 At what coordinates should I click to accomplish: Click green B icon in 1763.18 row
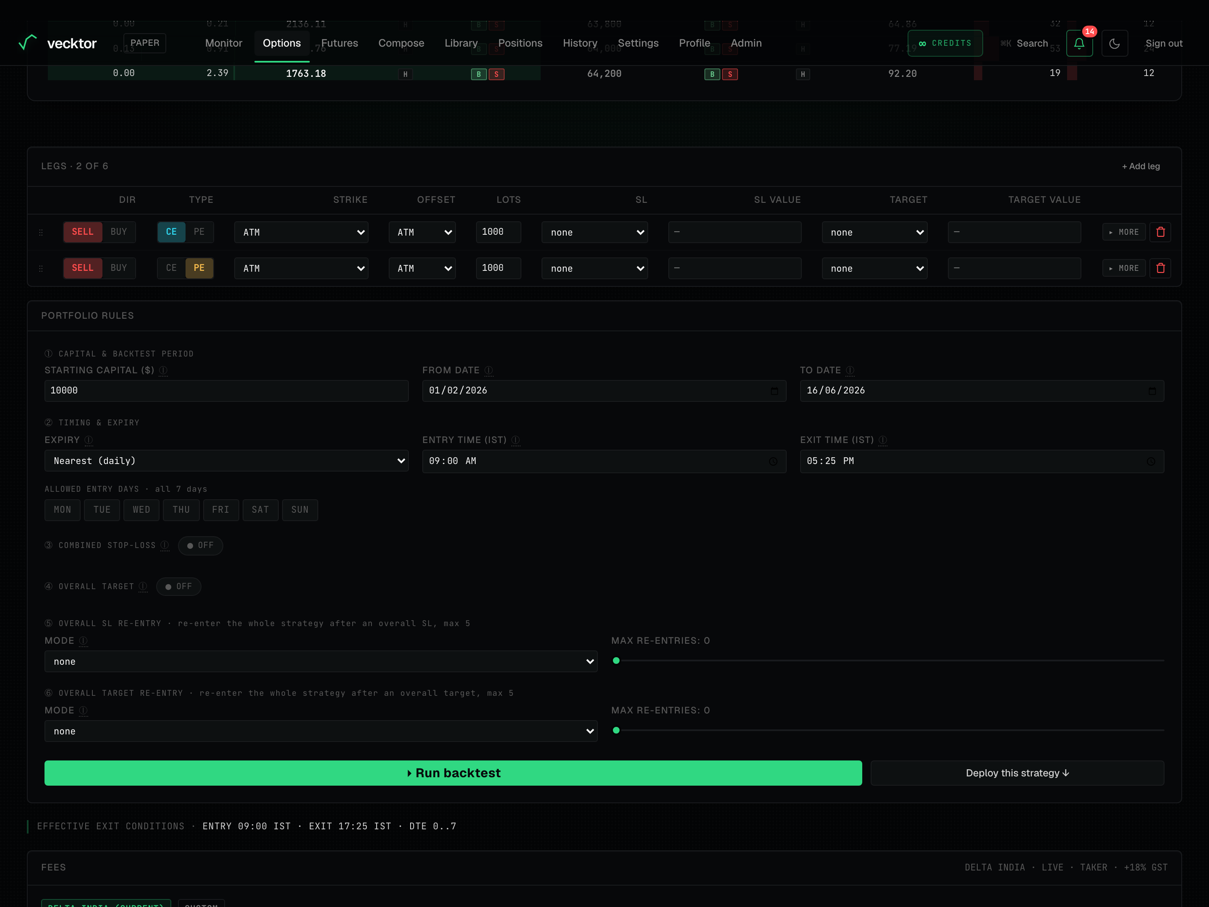tap(478, 74)
